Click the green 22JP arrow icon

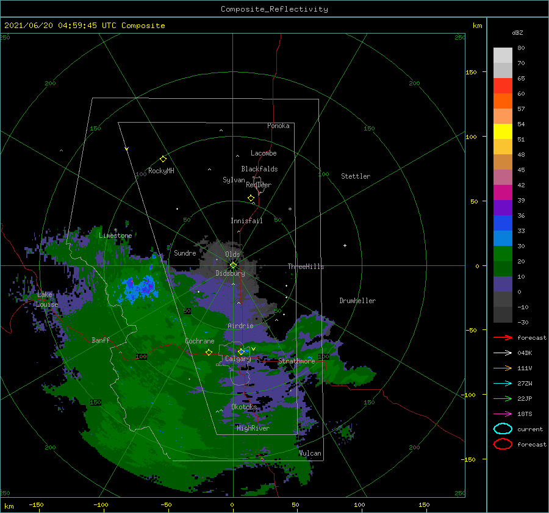click(503, 398)
